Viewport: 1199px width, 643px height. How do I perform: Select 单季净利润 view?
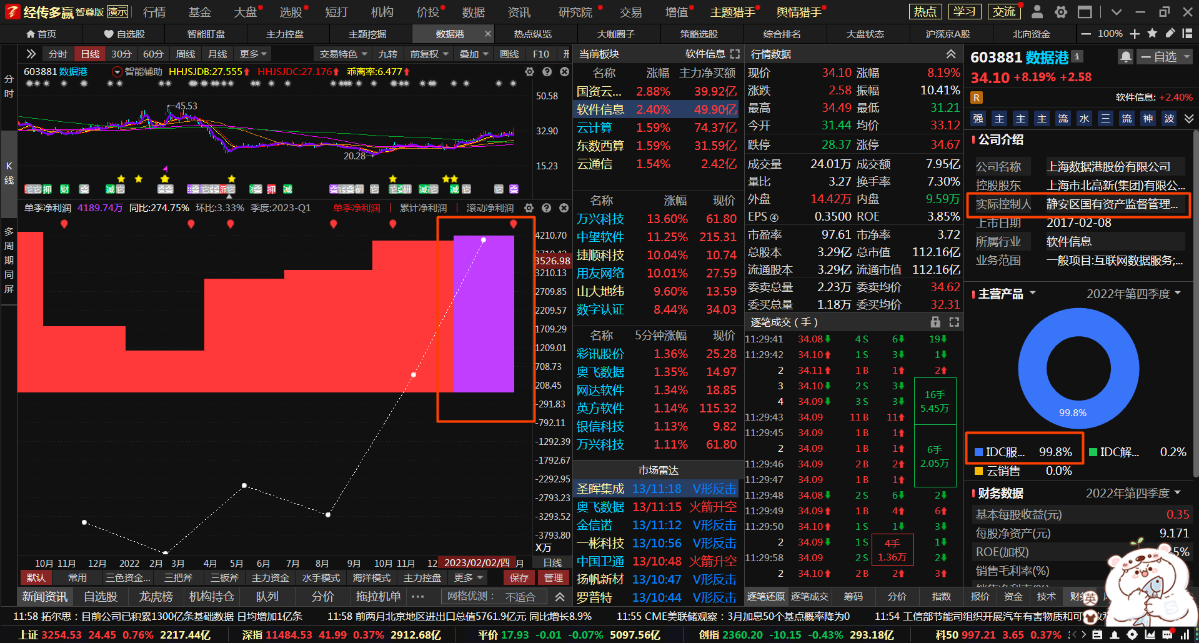pyautogui.click(x=356, y=208)
